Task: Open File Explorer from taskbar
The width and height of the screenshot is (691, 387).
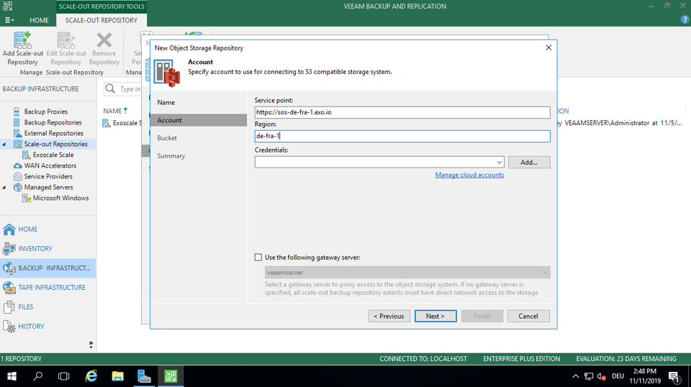Action: [117, 376]
